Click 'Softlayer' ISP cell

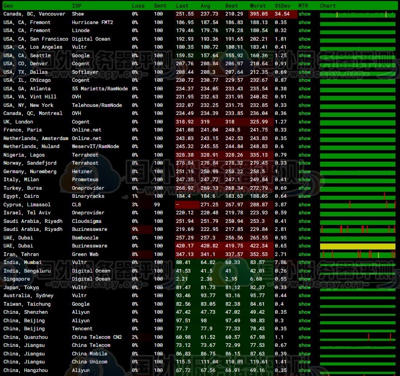85,72
